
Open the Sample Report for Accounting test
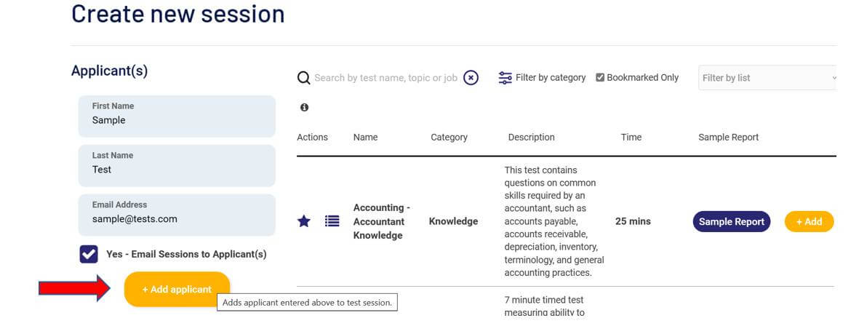(731, 221)
